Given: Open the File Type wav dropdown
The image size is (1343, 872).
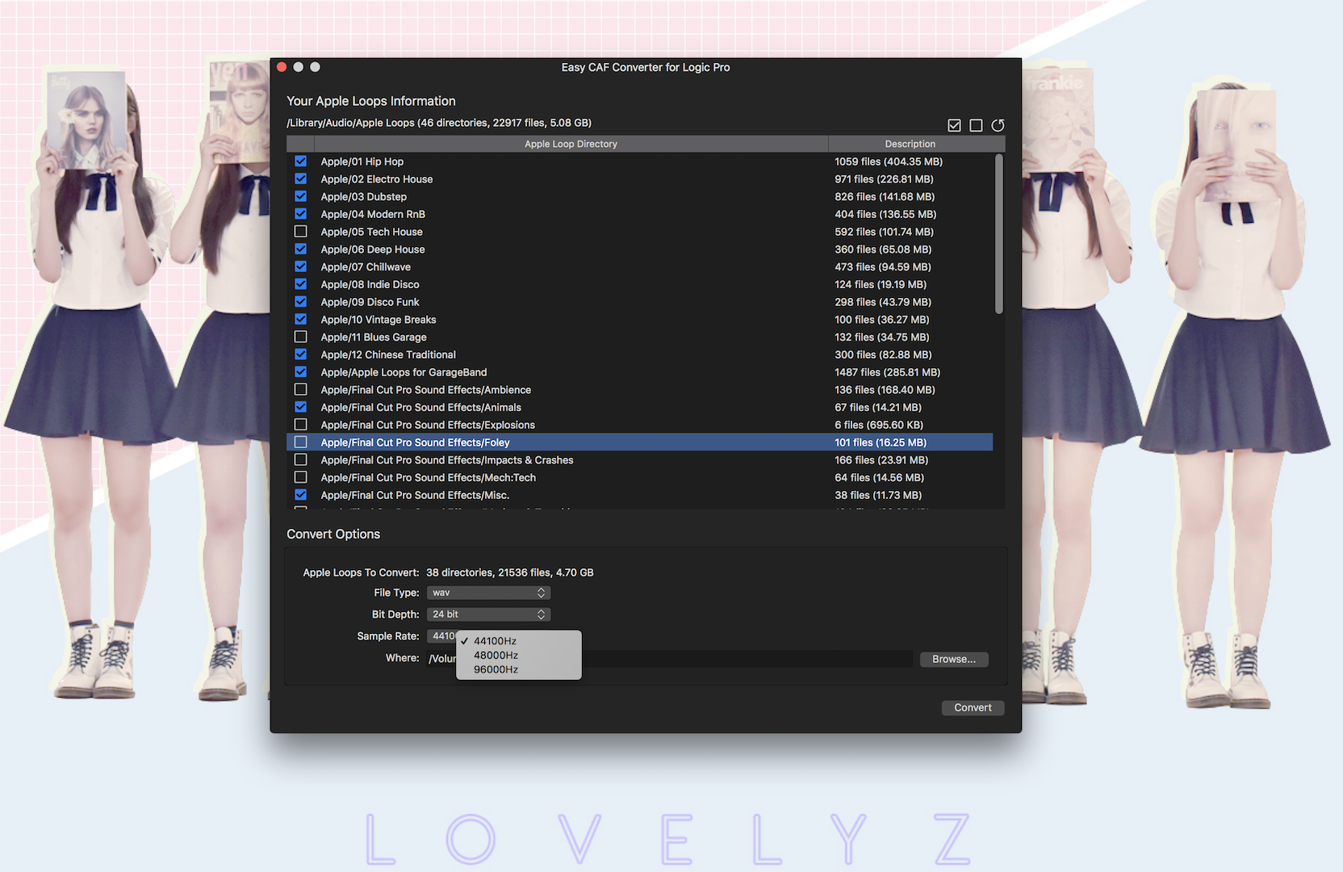Looking at the screenshot, I should pos(488,593).
